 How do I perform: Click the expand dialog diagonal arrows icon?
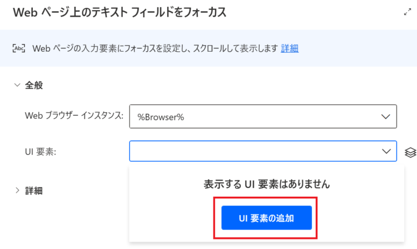pyautogui.click(x=407, y=12)
